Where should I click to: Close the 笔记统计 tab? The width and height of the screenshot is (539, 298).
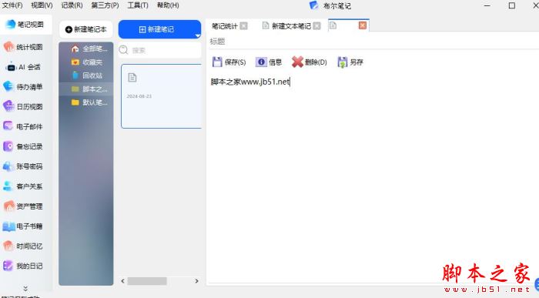click(x=244, y=25)
